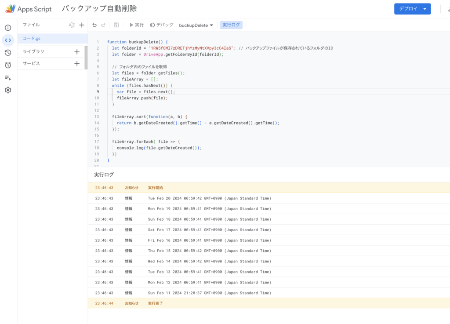Click the redo arrow in toolbar
This screenshot has width=450, height=324.
pyautogui.click(x=103, y=25)
